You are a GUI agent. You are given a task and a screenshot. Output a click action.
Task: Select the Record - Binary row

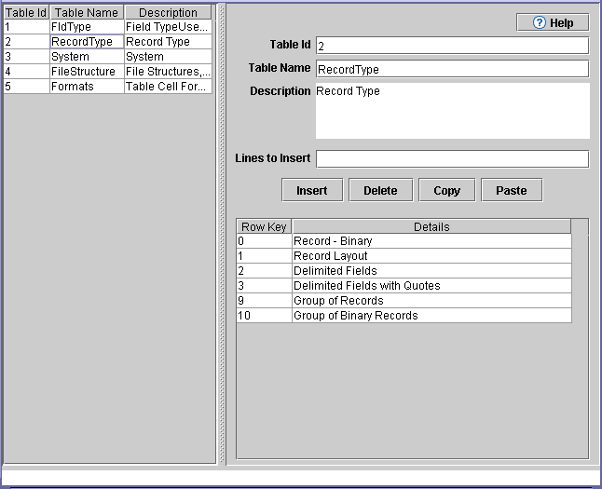pos(431,241)
